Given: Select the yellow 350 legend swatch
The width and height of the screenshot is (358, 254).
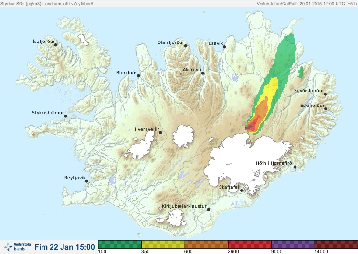Looking at the screenshot, I should (163, 244).
